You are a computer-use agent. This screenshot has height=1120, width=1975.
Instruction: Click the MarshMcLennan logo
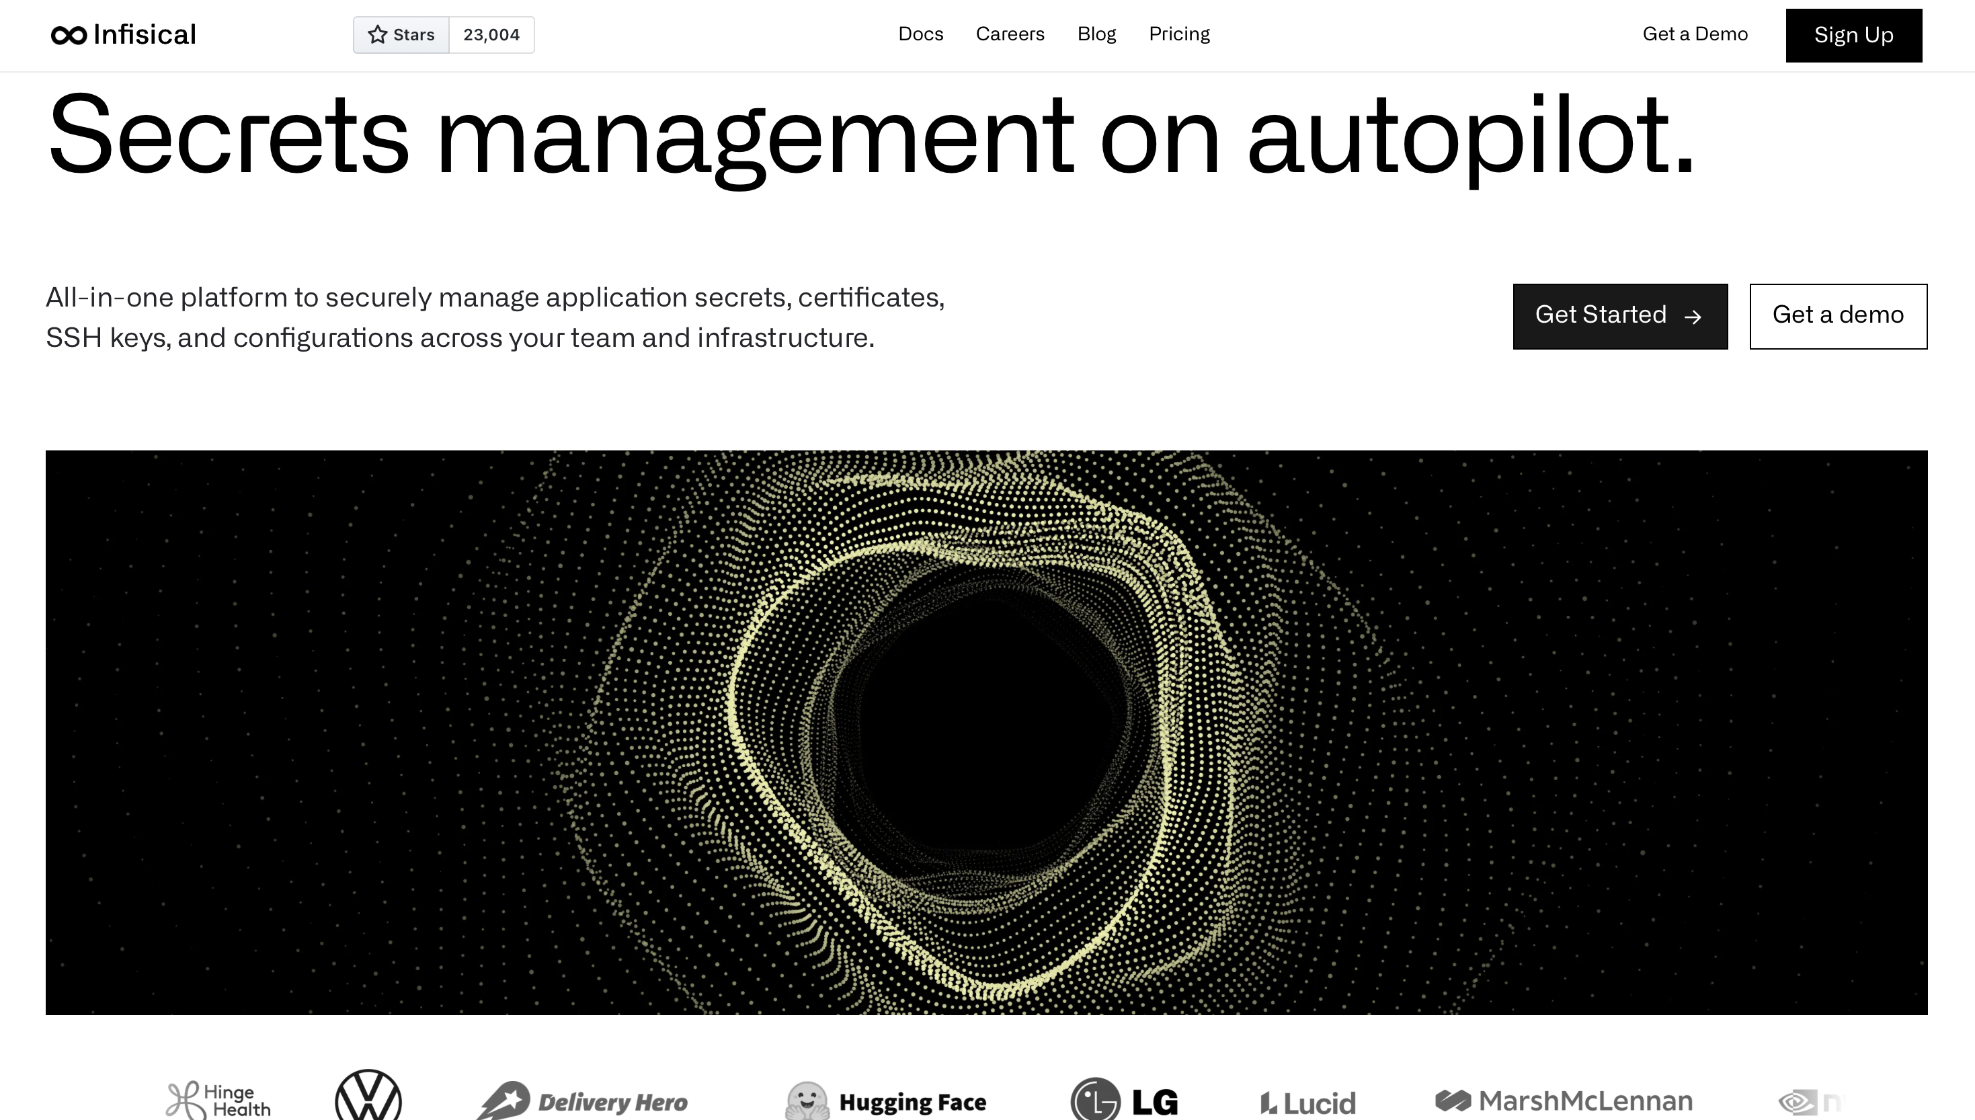point(1564,1101)
